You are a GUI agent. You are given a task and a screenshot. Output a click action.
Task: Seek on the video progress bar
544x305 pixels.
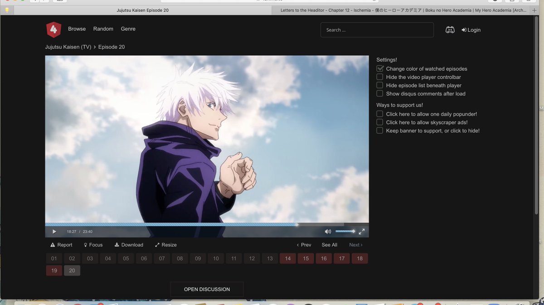pyautogui.click(x=207, y=224)
